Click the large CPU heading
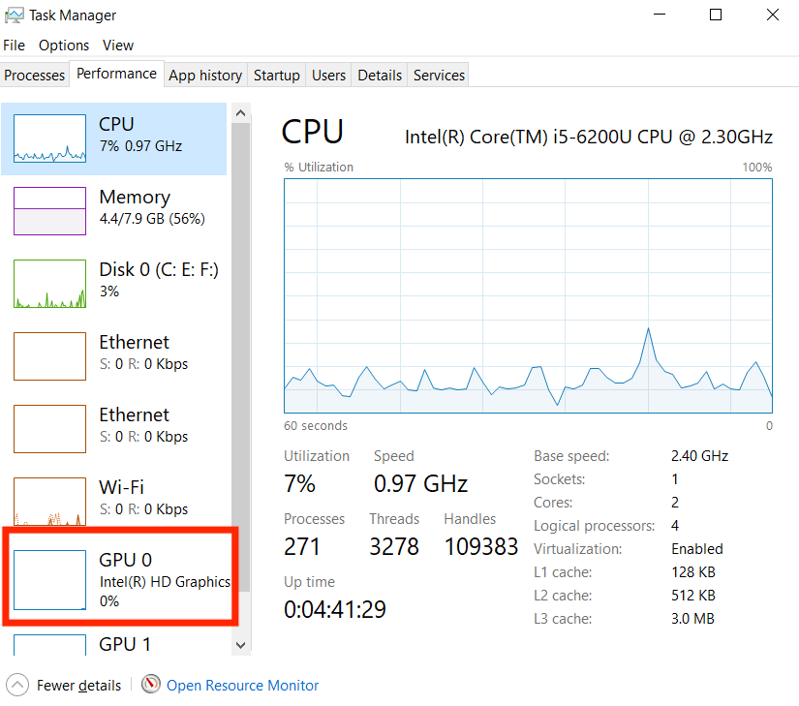The image size is (799, 706). 313,132
